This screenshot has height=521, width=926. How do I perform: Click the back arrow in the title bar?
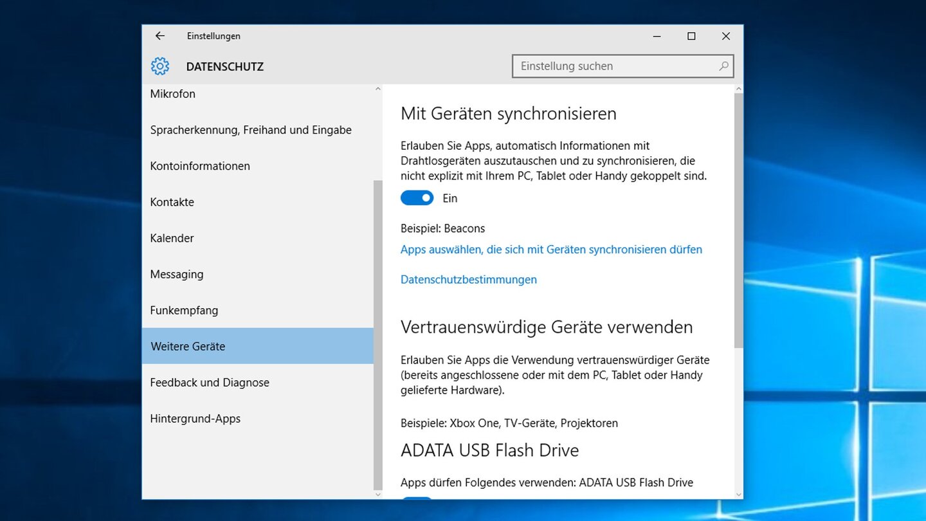[x=160, y=36]
